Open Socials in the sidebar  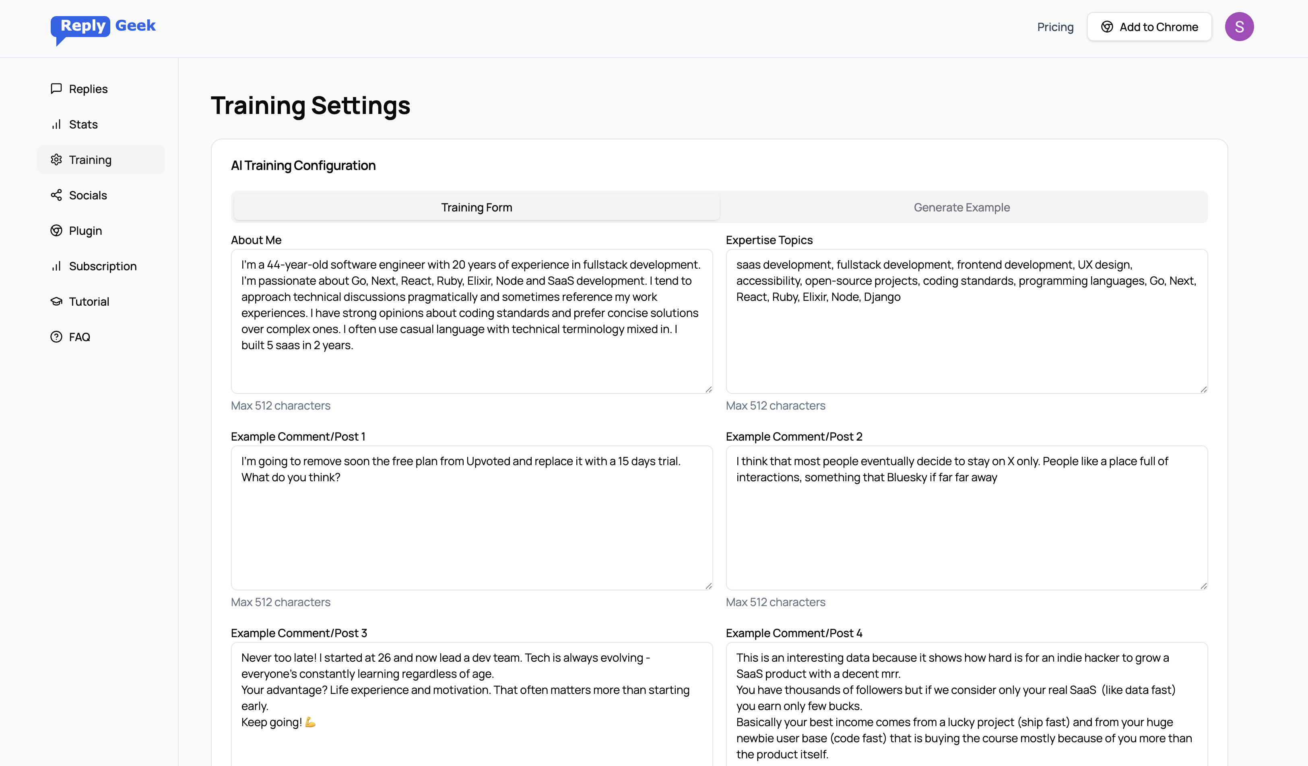pyautogui.click(x=101, y=195)
